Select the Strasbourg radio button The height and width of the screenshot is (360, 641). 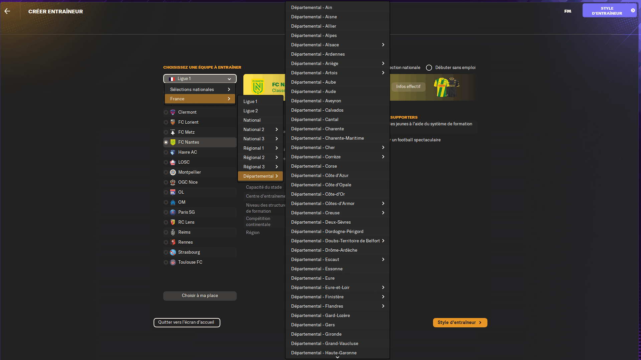(166, 252)
